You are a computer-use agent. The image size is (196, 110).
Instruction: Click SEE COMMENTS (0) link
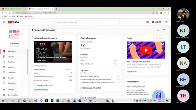click(x=41, y=90)
